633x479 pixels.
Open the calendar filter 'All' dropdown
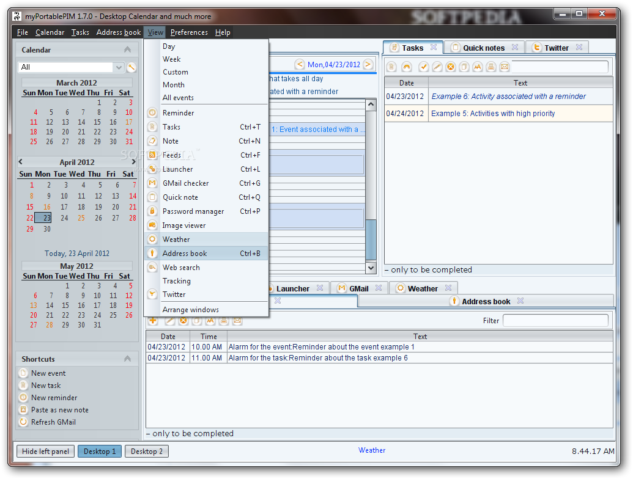[119, 67]
